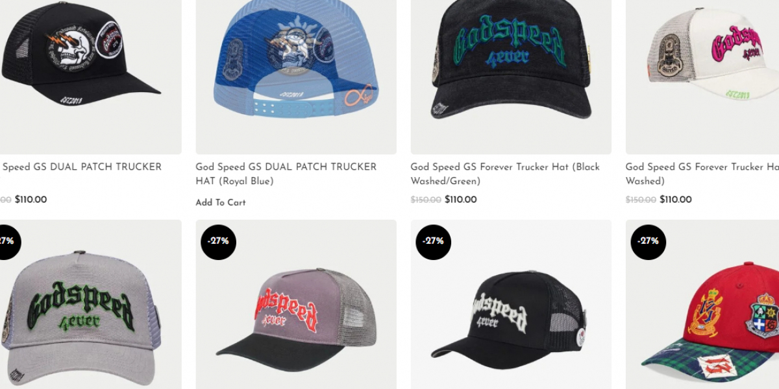Open the grey hat with green Godspeed lettering

click(x=91, y=304)
